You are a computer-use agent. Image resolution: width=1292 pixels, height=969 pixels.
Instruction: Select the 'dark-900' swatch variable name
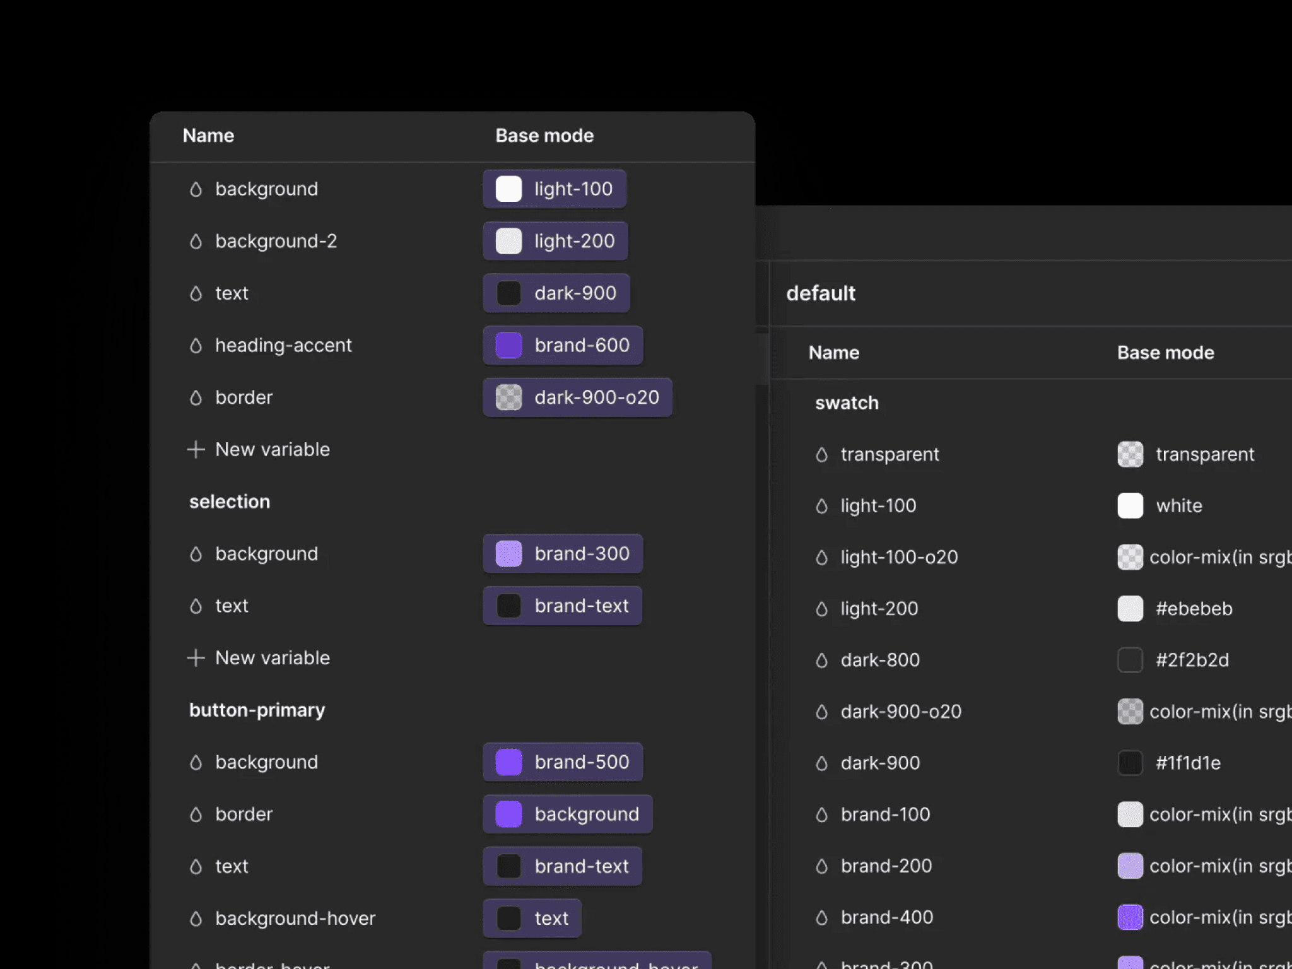(x=880, y=763)
